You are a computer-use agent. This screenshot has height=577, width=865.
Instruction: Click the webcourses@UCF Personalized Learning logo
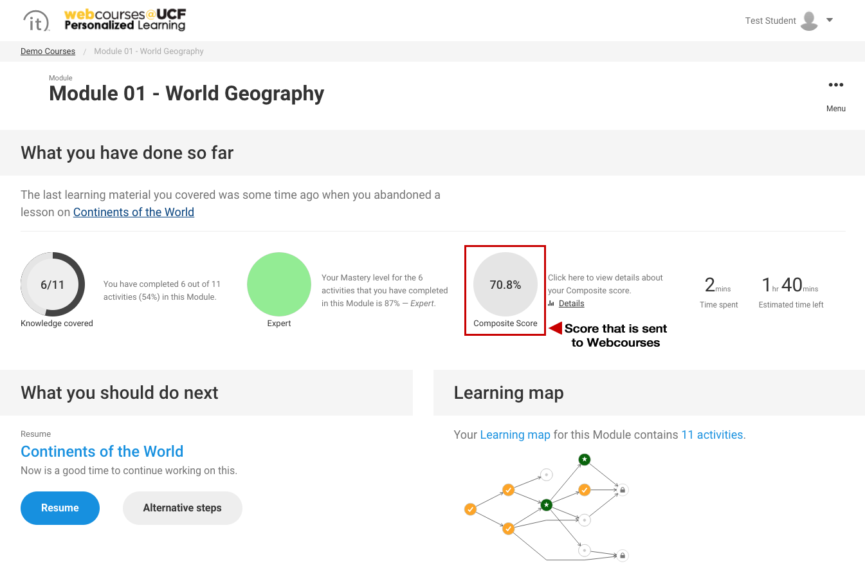click(124, 20)
